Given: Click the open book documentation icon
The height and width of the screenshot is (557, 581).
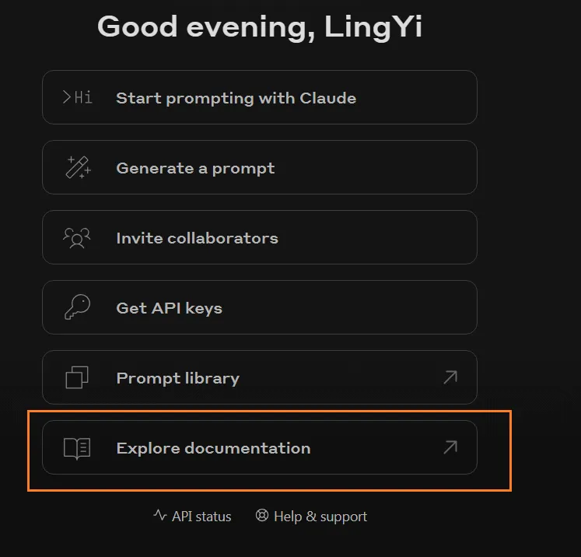Looking at the screenshot, I should click(x=77, y=448).
